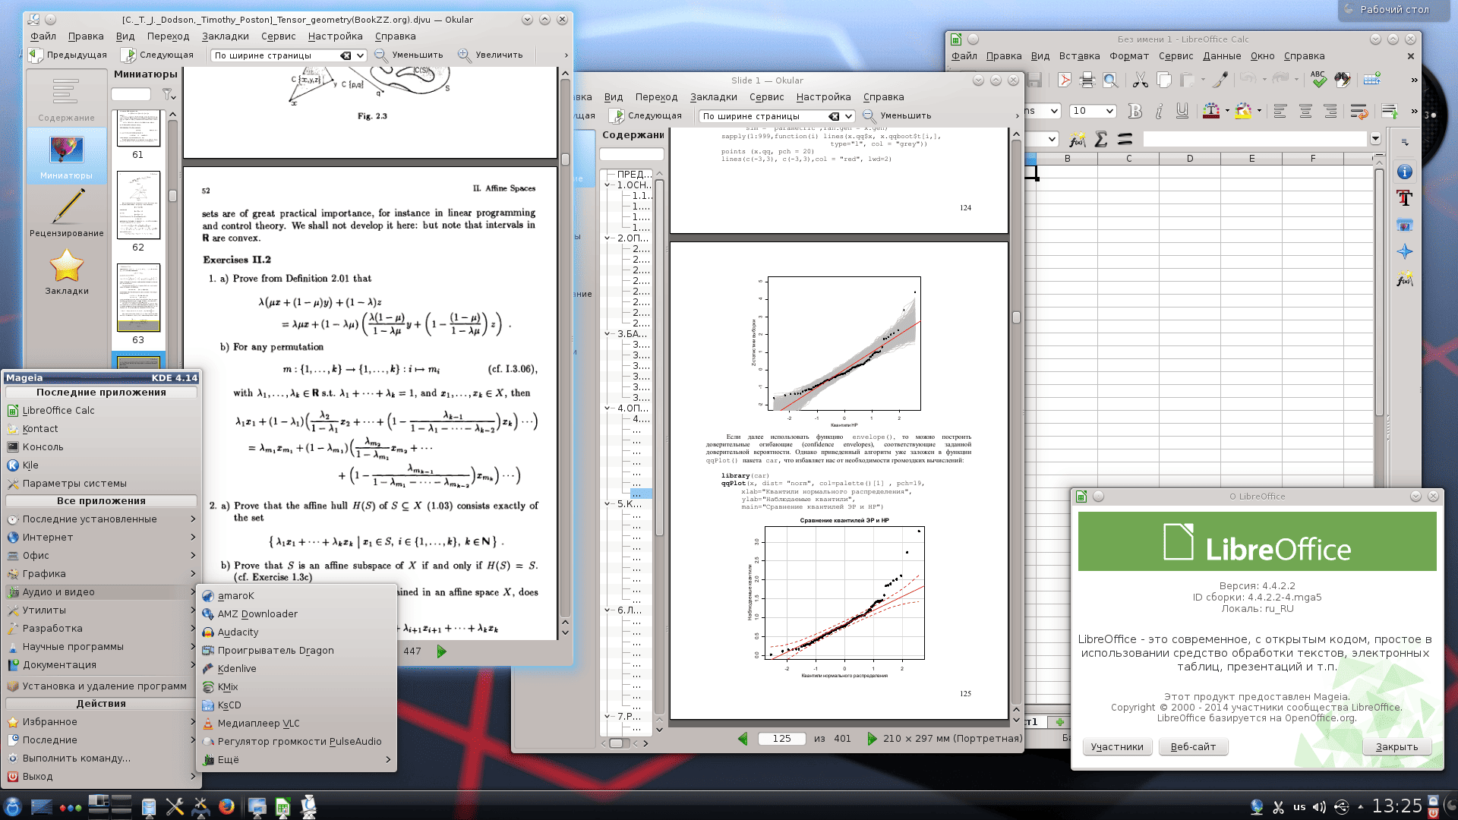Screen dimensions: 1458x820
Task: Expand Ещё submenu in Аудио и видео list
Action: pyautogui.click(x=297, y=759)
